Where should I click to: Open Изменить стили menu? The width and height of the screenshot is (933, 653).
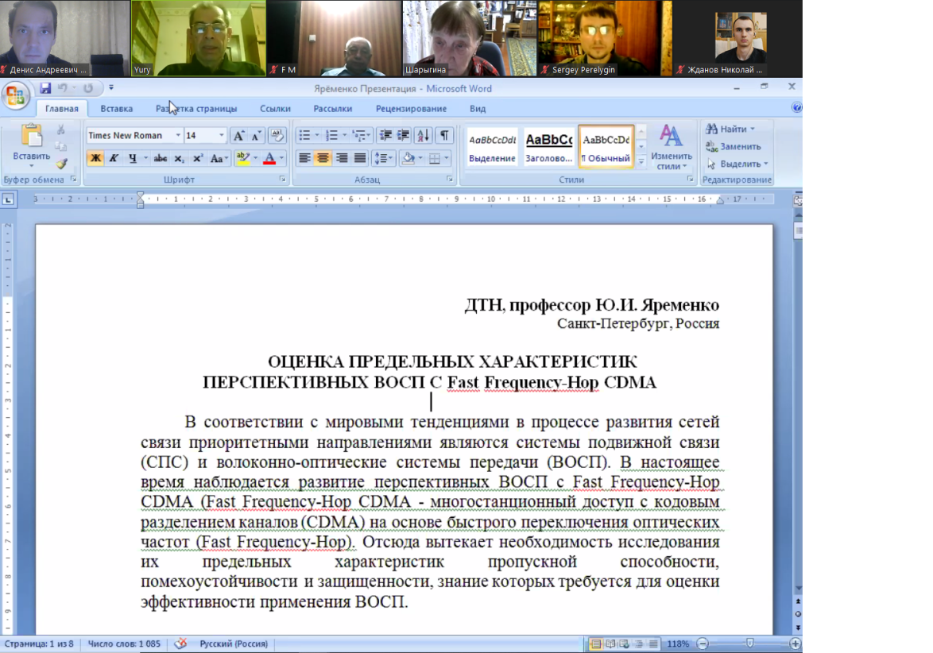point(672,148)
